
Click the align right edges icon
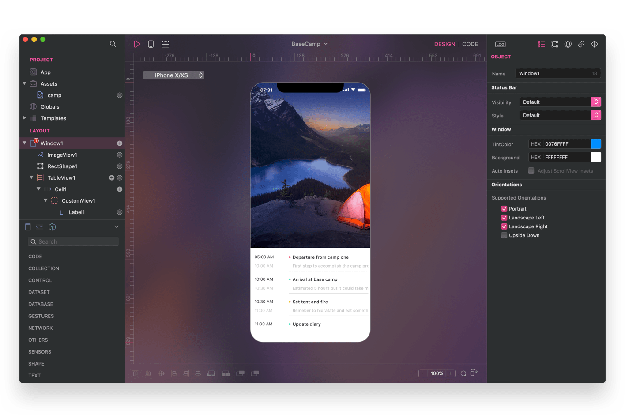click(186, 373)
